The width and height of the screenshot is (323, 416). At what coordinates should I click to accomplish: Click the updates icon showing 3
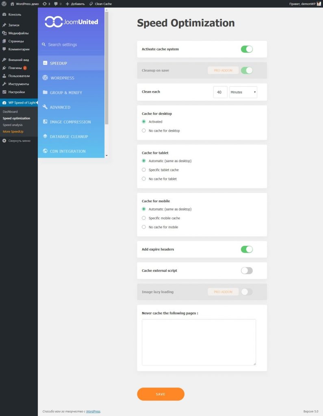(x=44, y=4)
